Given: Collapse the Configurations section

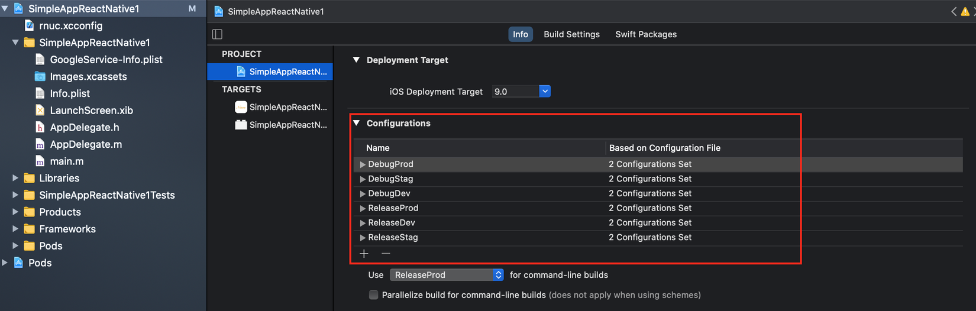Looking at the screenshot, I should (x=357, y=123).
